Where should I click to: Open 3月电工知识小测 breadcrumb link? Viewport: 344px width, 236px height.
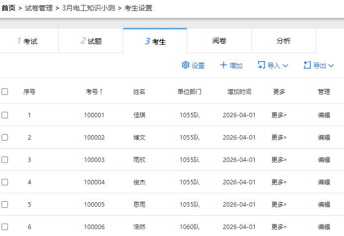(x=88, y=8)
